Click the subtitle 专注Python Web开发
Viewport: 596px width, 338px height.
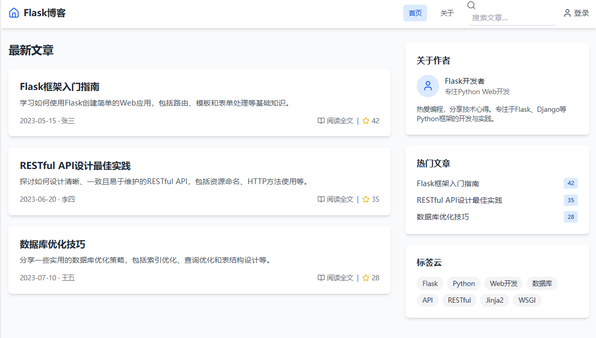[477, 92]
